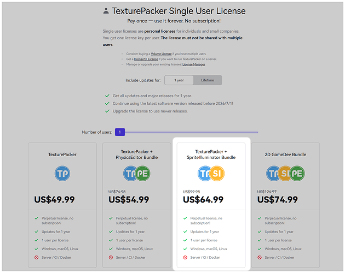Select the 1 year updates option
The width and height of the screenshot is (345, 273).
pos(179,80)
